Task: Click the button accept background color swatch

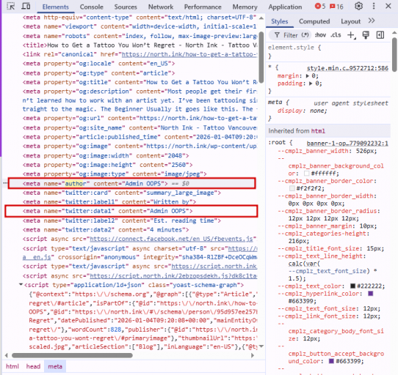Action: point(331,361)
